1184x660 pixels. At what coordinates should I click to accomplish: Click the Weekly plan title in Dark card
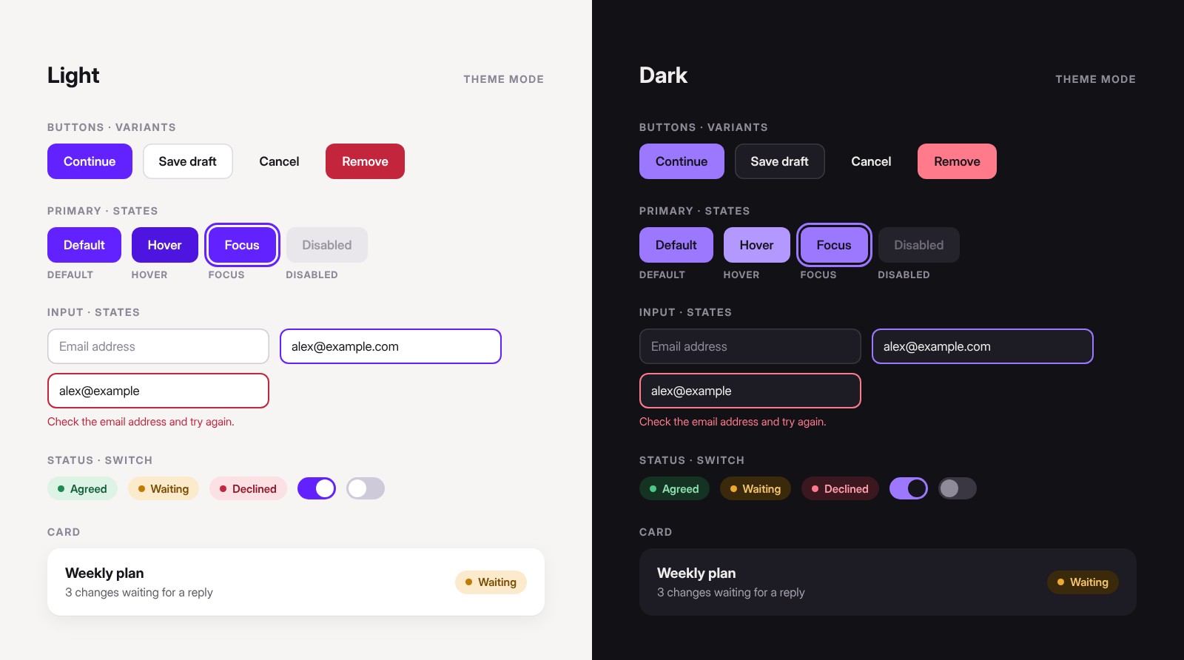pyautogui.click(x=696, y=573)
